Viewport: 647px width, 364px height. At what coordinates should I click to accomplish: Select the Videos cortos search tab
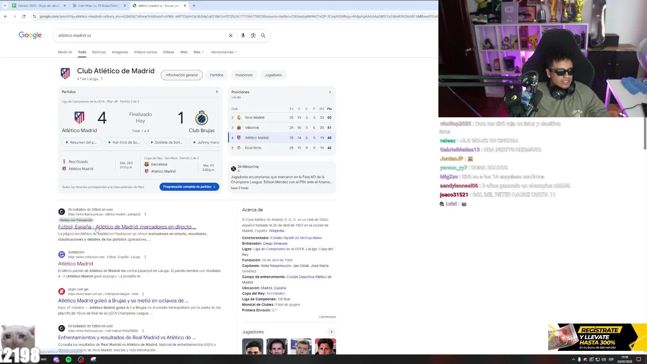pos(145,52)
